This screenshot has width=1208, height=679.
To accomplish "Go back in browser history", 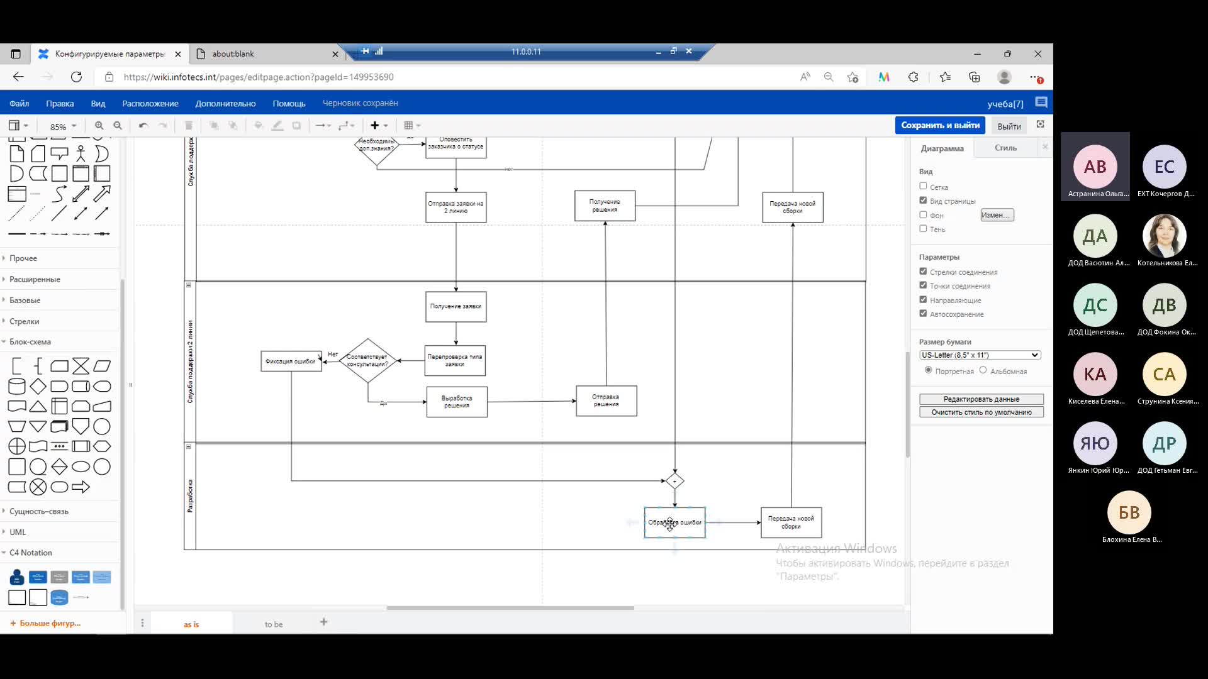I will click(x=18, y=77).
